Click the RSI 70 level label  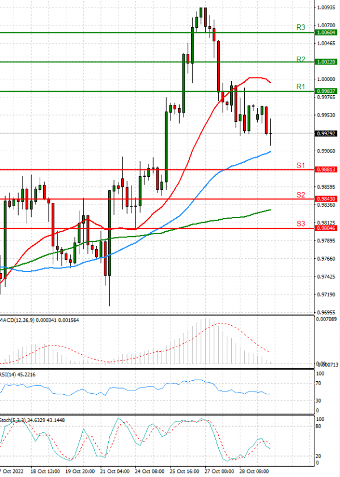318,384
